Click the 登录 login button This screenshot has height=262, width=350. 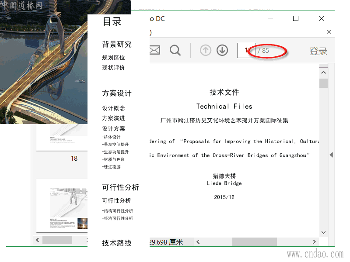(x=318, y=51)
